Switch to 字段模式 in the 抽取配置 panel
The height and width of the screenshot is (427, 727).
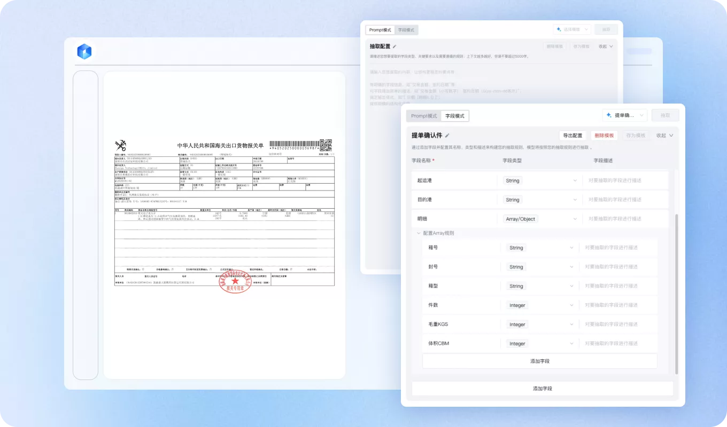coord(406,30)
